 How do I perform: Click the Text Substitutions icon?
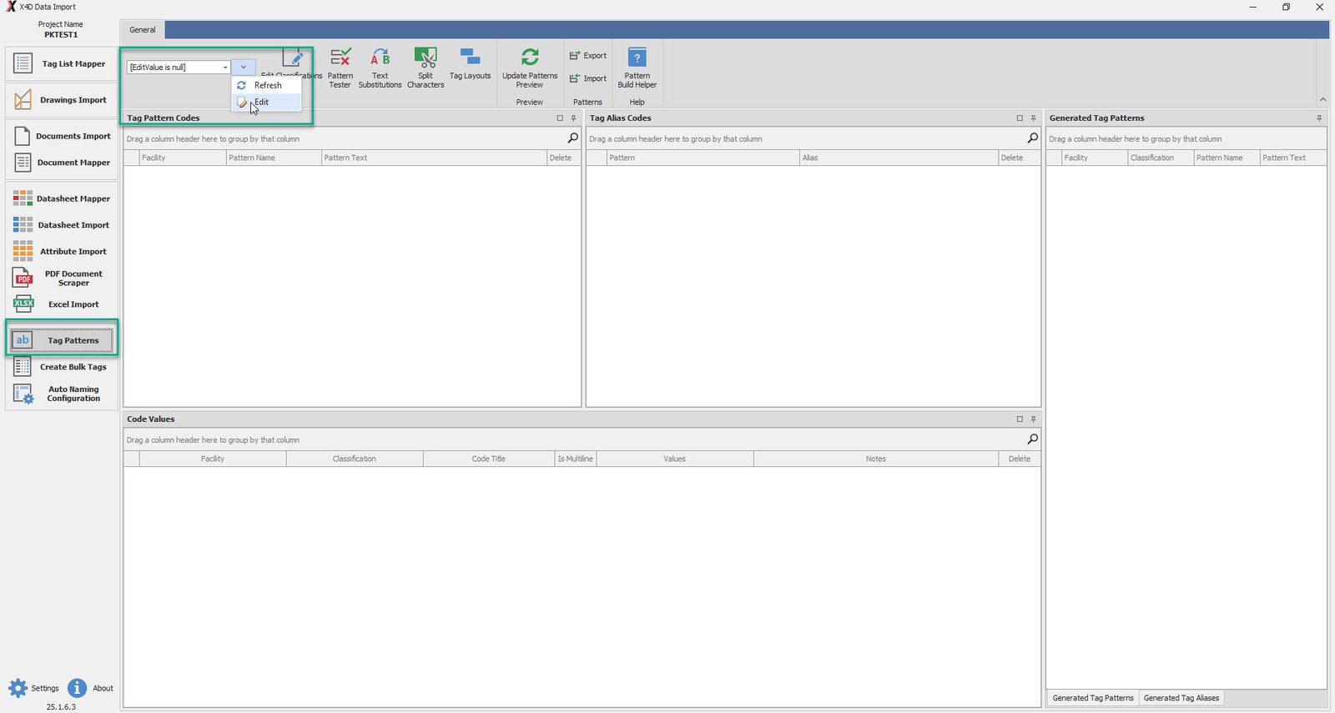coord(380,67)
